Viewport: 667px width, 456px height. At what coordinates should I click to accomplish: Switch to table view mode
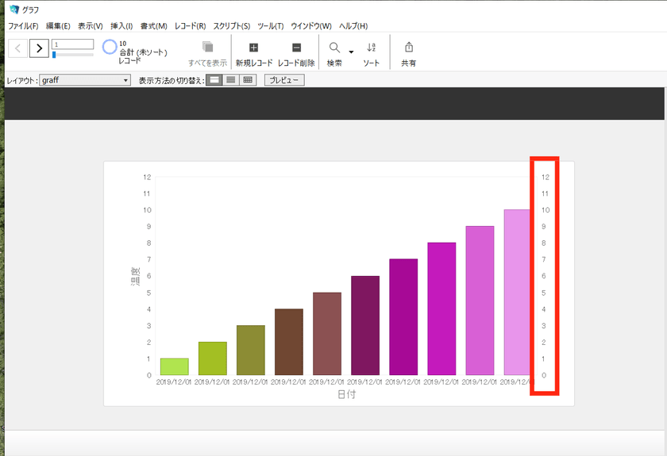point(248,80)
